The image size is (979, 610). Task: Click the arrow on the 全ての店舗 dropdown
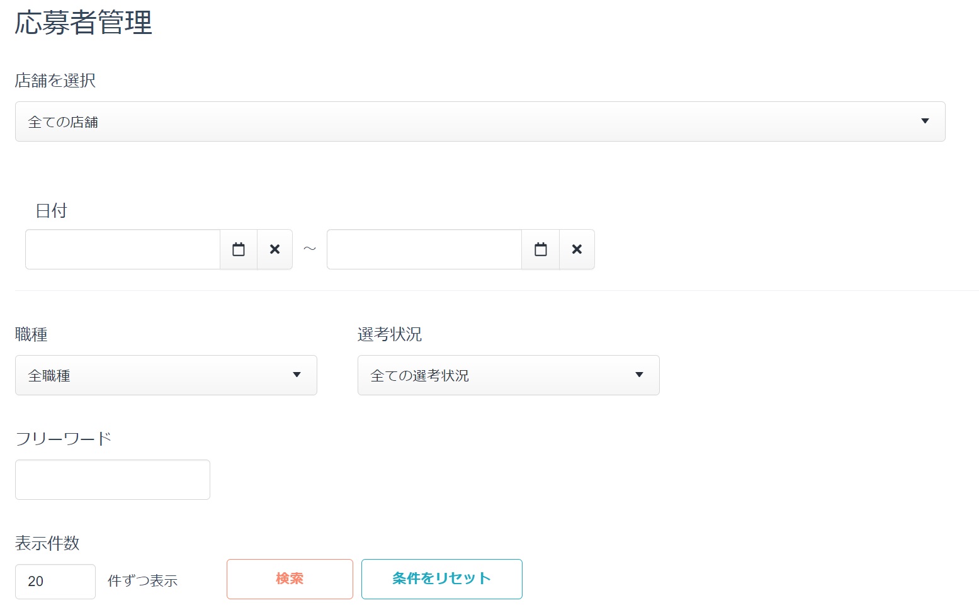pyautogui.click(x=925, y=121)
